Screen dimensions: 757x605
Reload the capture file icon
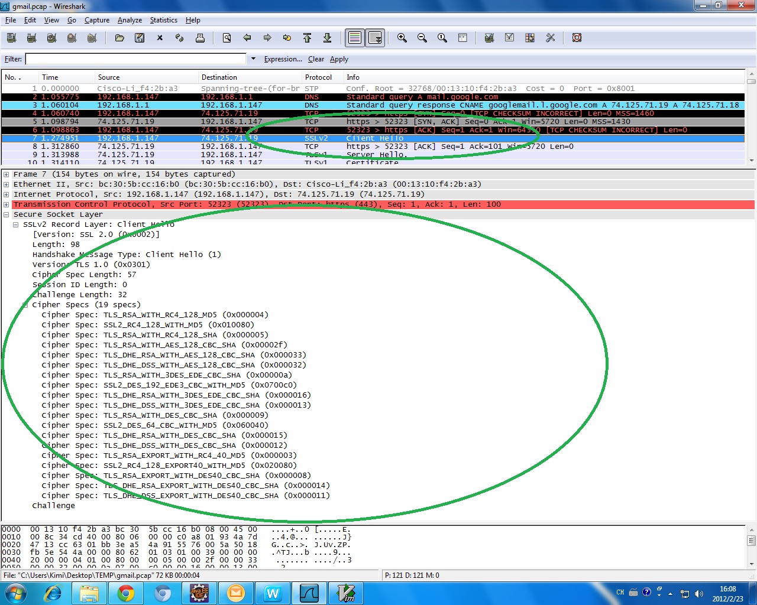180,38
